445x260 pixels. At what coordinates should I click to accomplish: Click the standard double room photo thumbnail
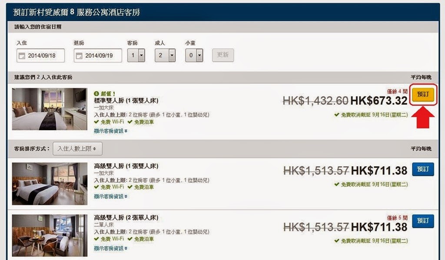(x=50, y=109)
